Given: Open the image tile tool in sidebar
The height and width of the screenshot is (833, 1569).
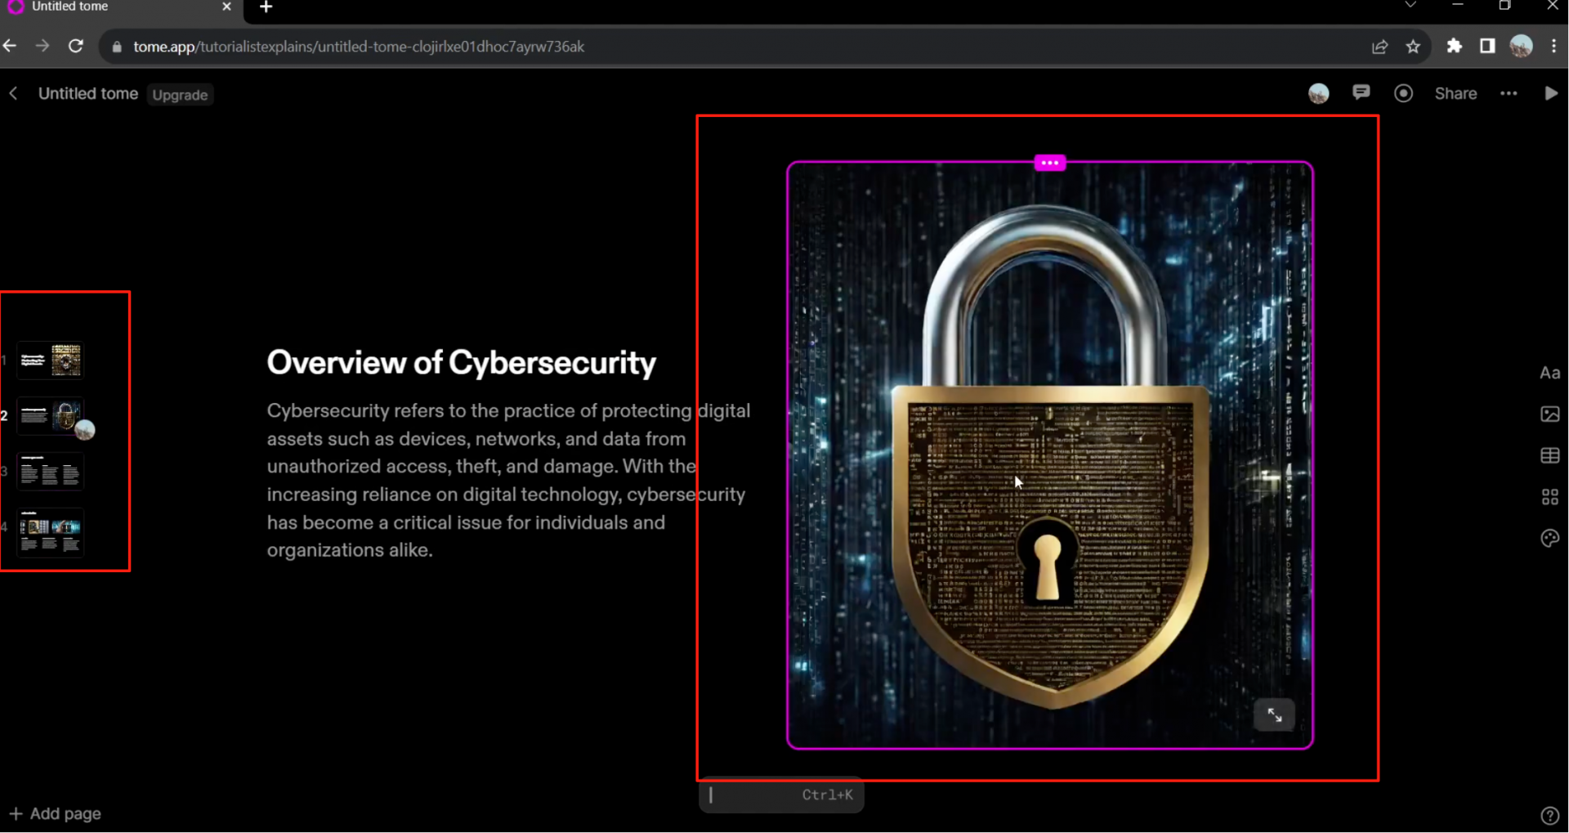Looking at the screenshot, I should pyautogui.click(x=1549, y=414).
